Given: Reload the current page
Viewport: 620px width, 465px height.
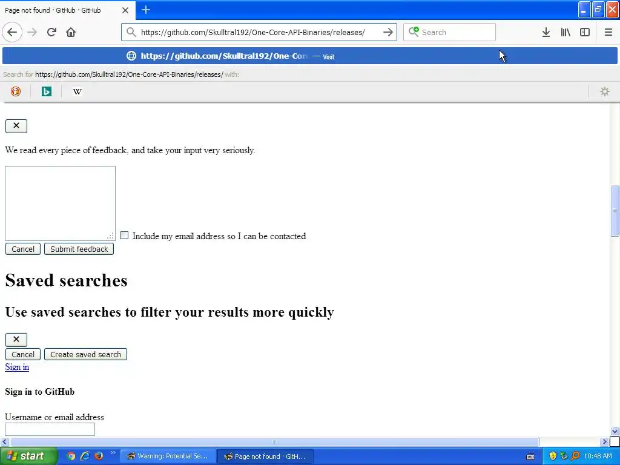Looking at the screenshot, I should pos(51,33).
